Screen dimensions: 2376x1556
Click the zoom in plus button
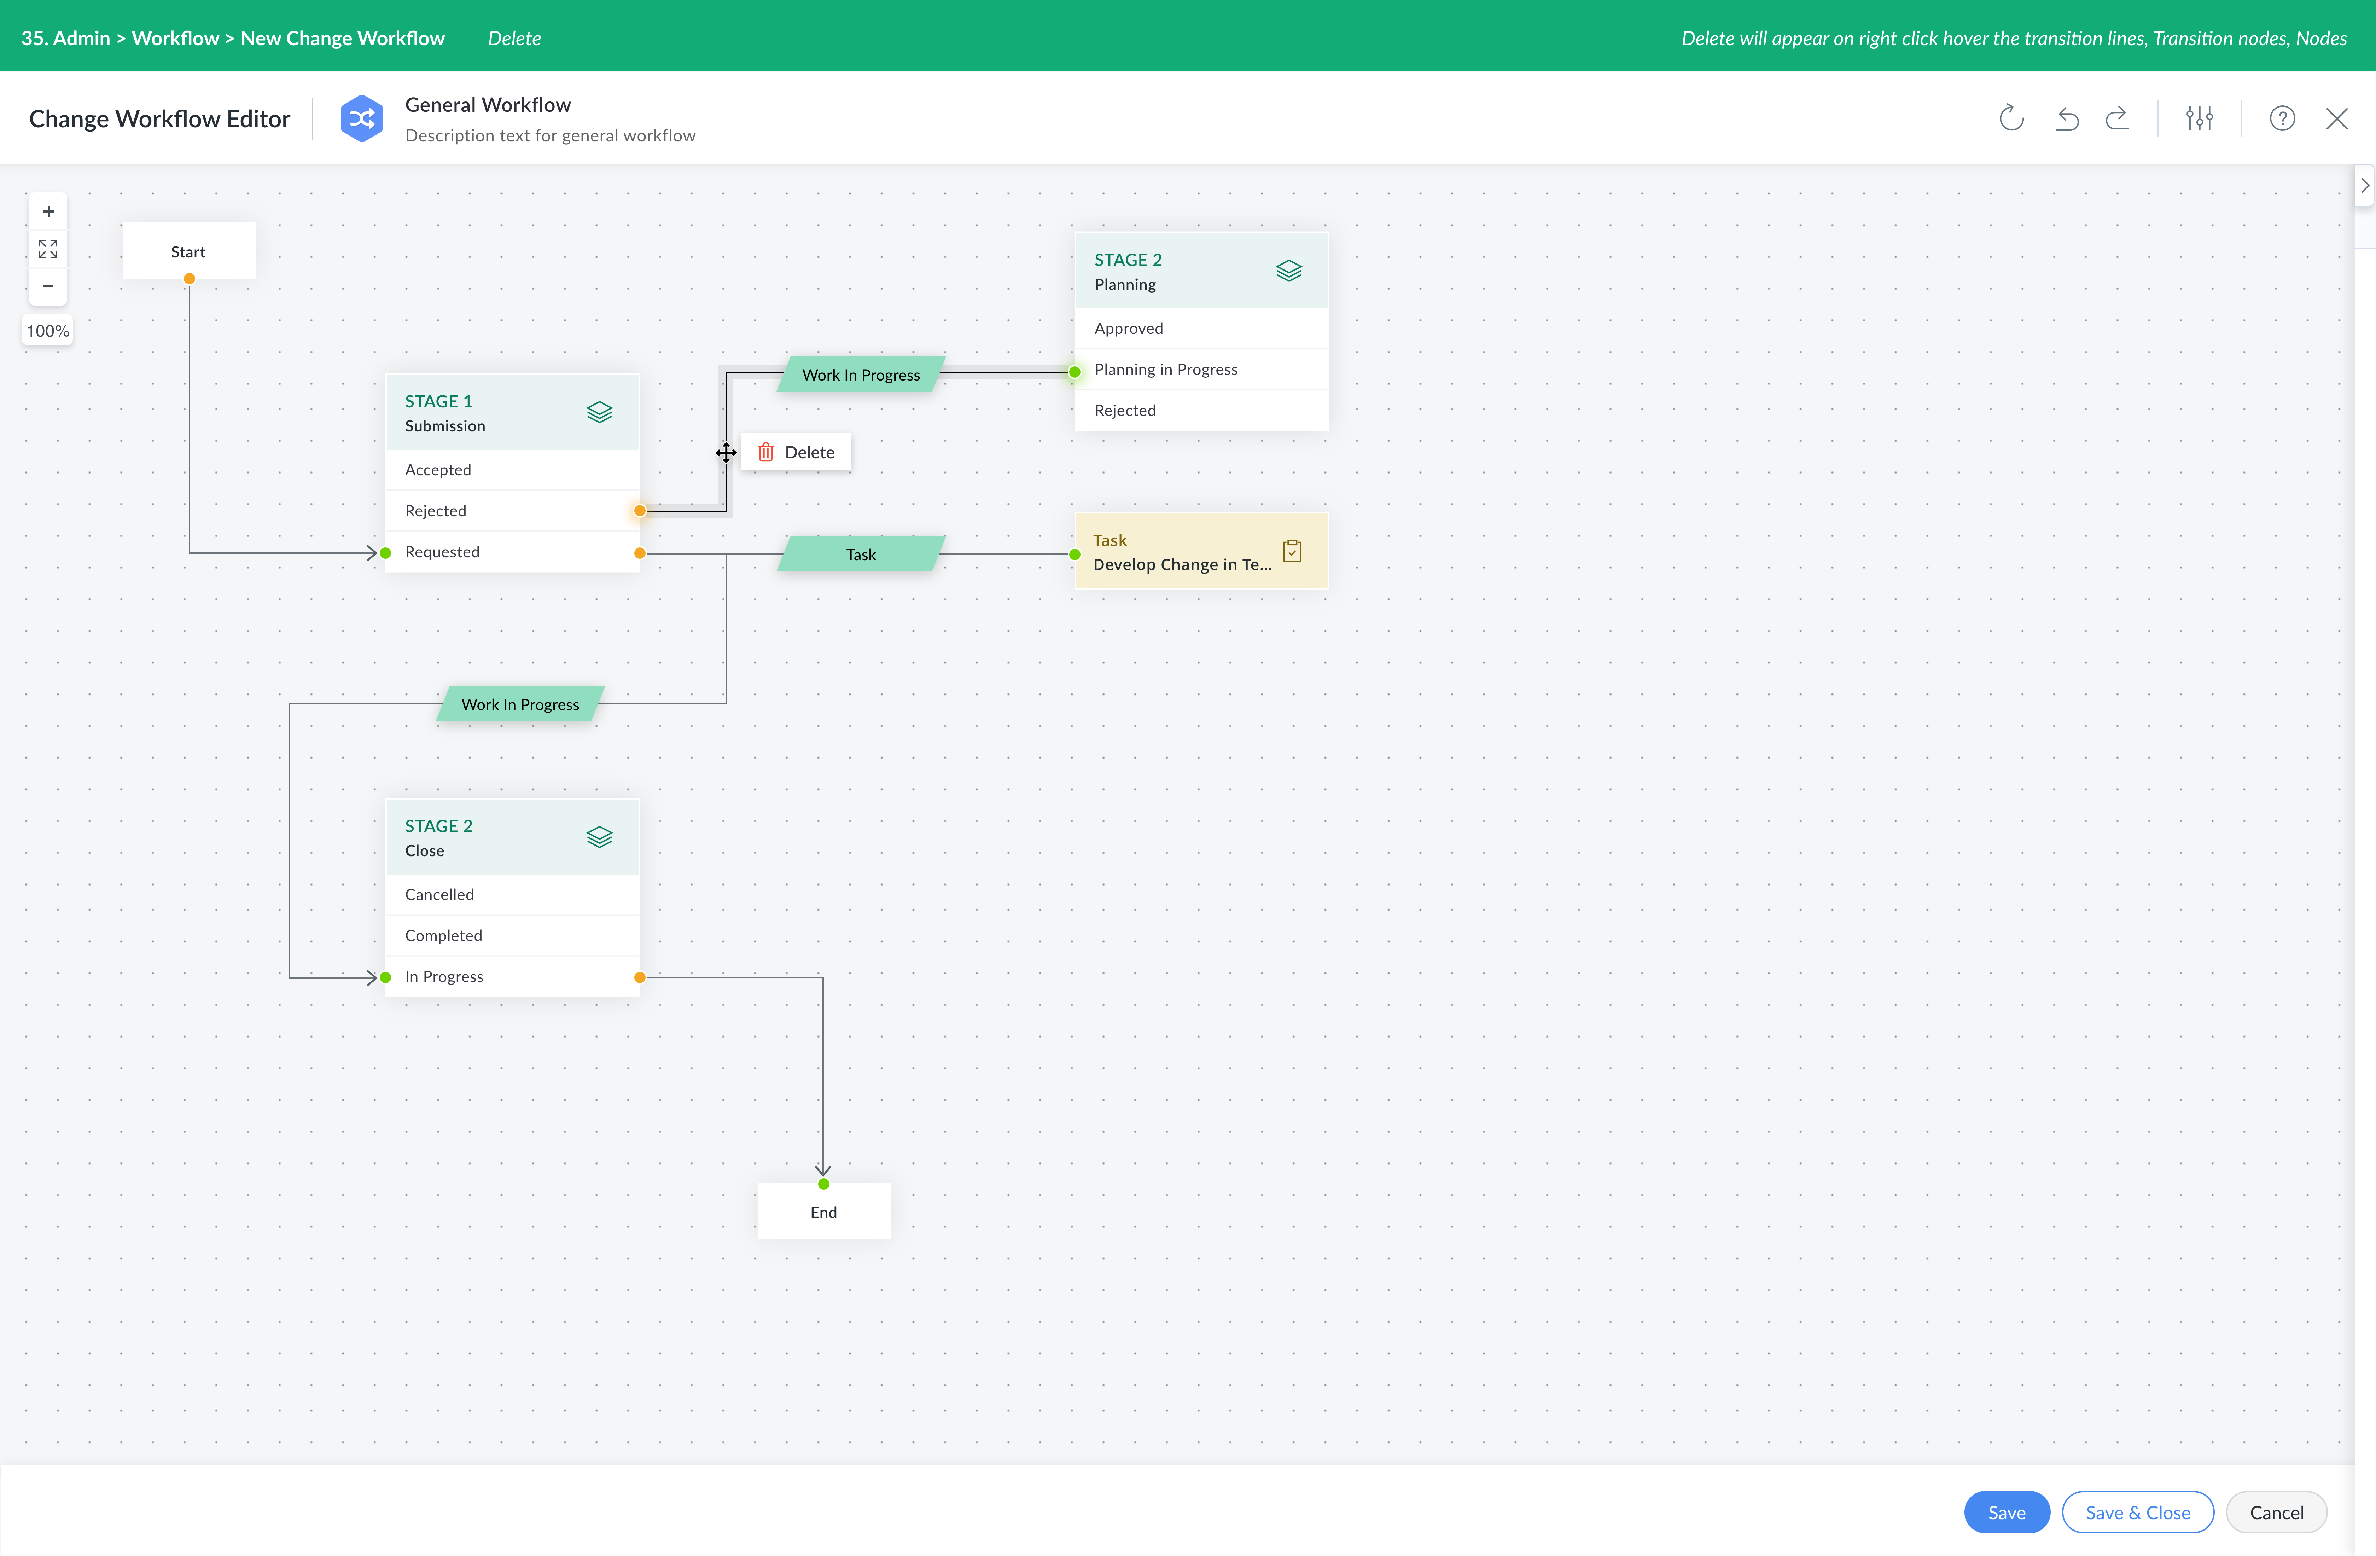click(48, 212)
